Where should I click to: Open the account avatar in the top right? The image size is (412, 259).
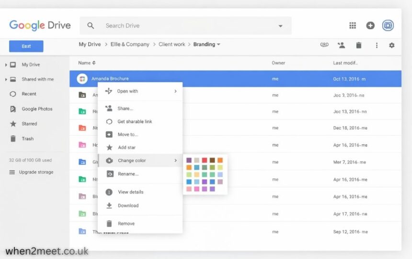tap(388, 25)
